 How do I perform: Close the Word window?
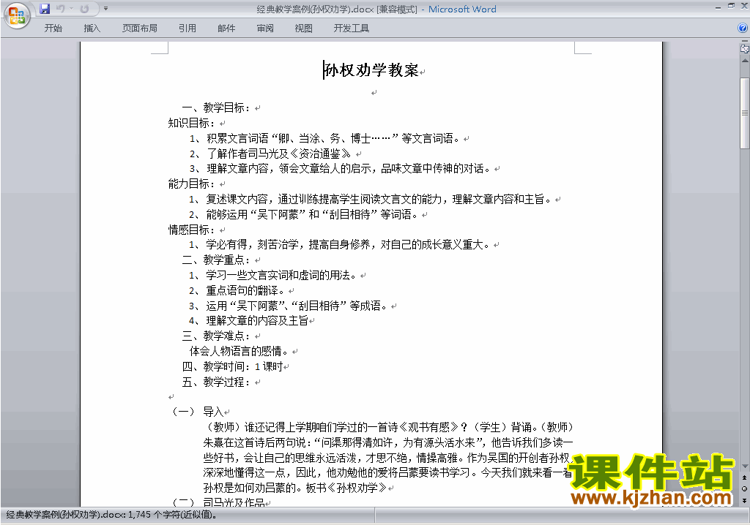coord(744,6)
